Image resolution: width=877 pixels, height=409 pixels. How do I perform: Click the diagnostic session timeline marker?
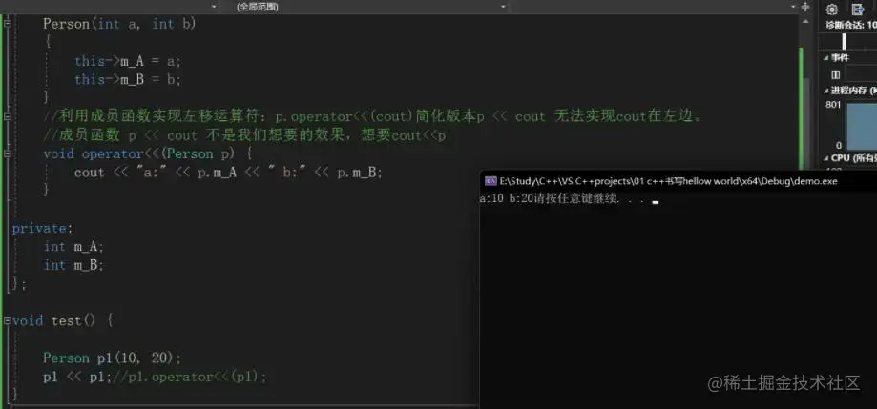coord(844,41)
